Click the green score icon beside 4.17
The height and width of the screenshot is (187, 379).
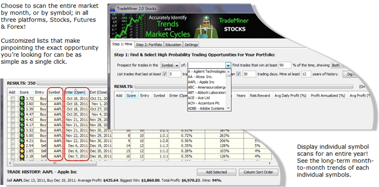click(22, 125)
